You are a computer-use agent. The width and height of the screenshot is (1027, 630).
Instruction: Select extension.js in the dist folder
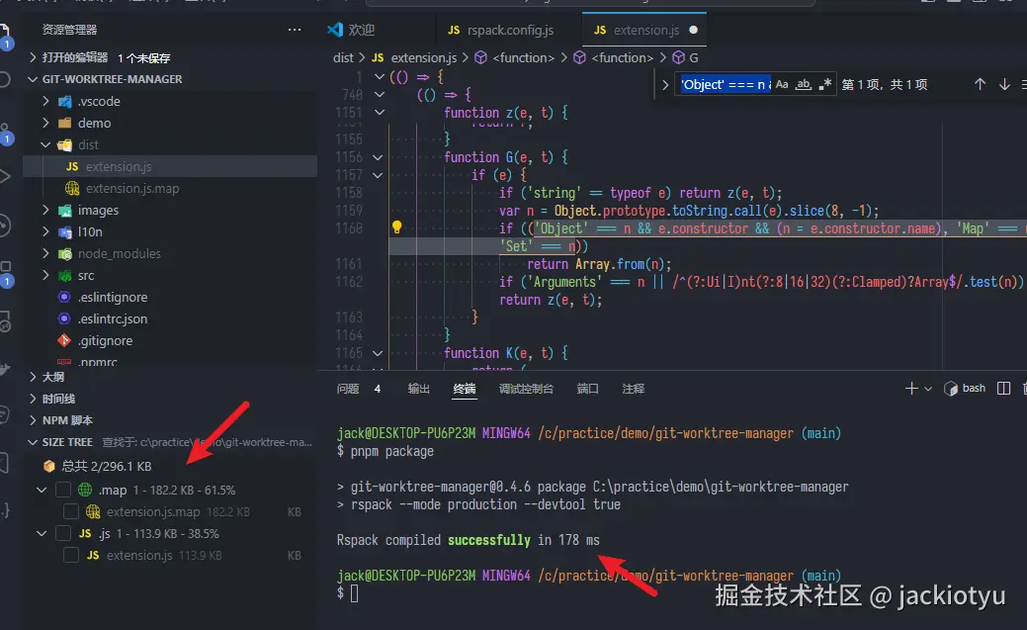(x=170, y=166)
